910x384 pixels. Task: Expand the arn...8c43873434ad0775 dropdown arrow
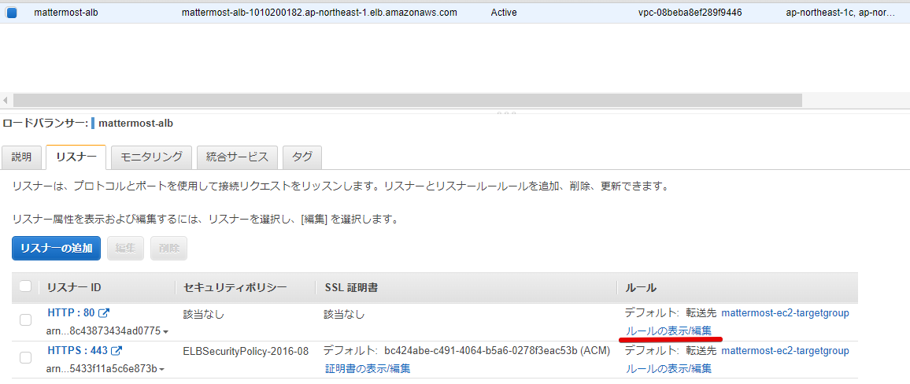click(166, 332)
